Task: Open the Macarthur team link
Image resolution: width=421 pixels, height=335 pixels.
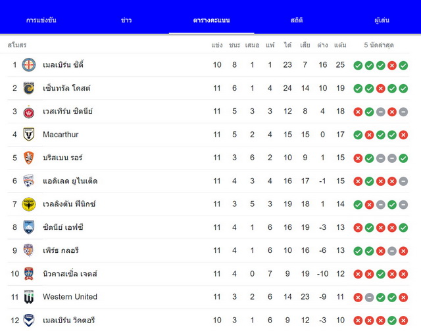Action: (x=61, y=135)
